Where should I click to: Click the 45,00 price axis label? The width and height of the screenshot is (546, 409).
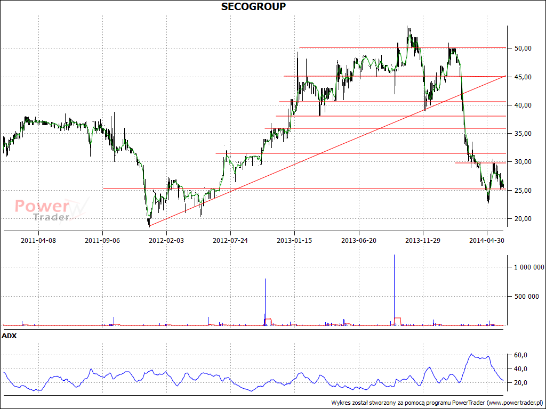pos(523,77)
